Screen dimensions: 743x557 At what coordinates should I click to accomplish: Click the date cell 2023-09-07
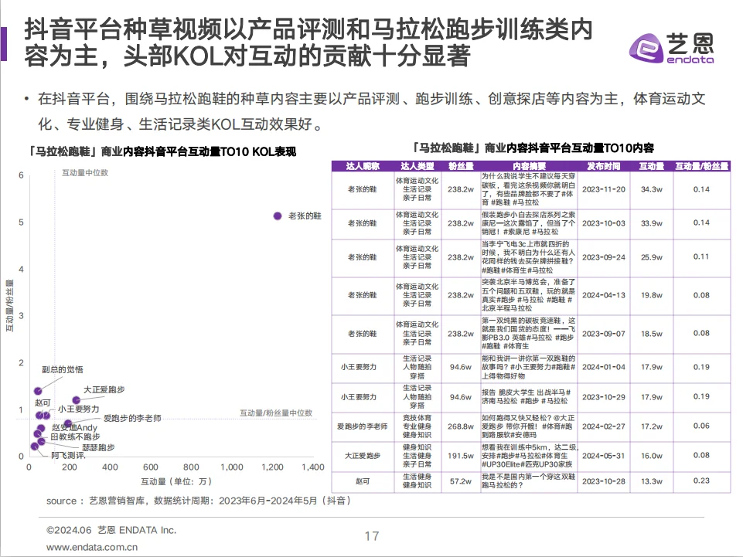click(604, 334)
